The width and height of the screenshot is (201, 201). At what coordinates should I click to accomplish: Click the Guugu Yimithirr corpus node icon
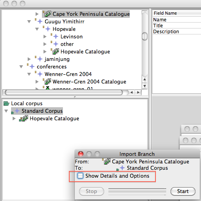coord(40,21)
